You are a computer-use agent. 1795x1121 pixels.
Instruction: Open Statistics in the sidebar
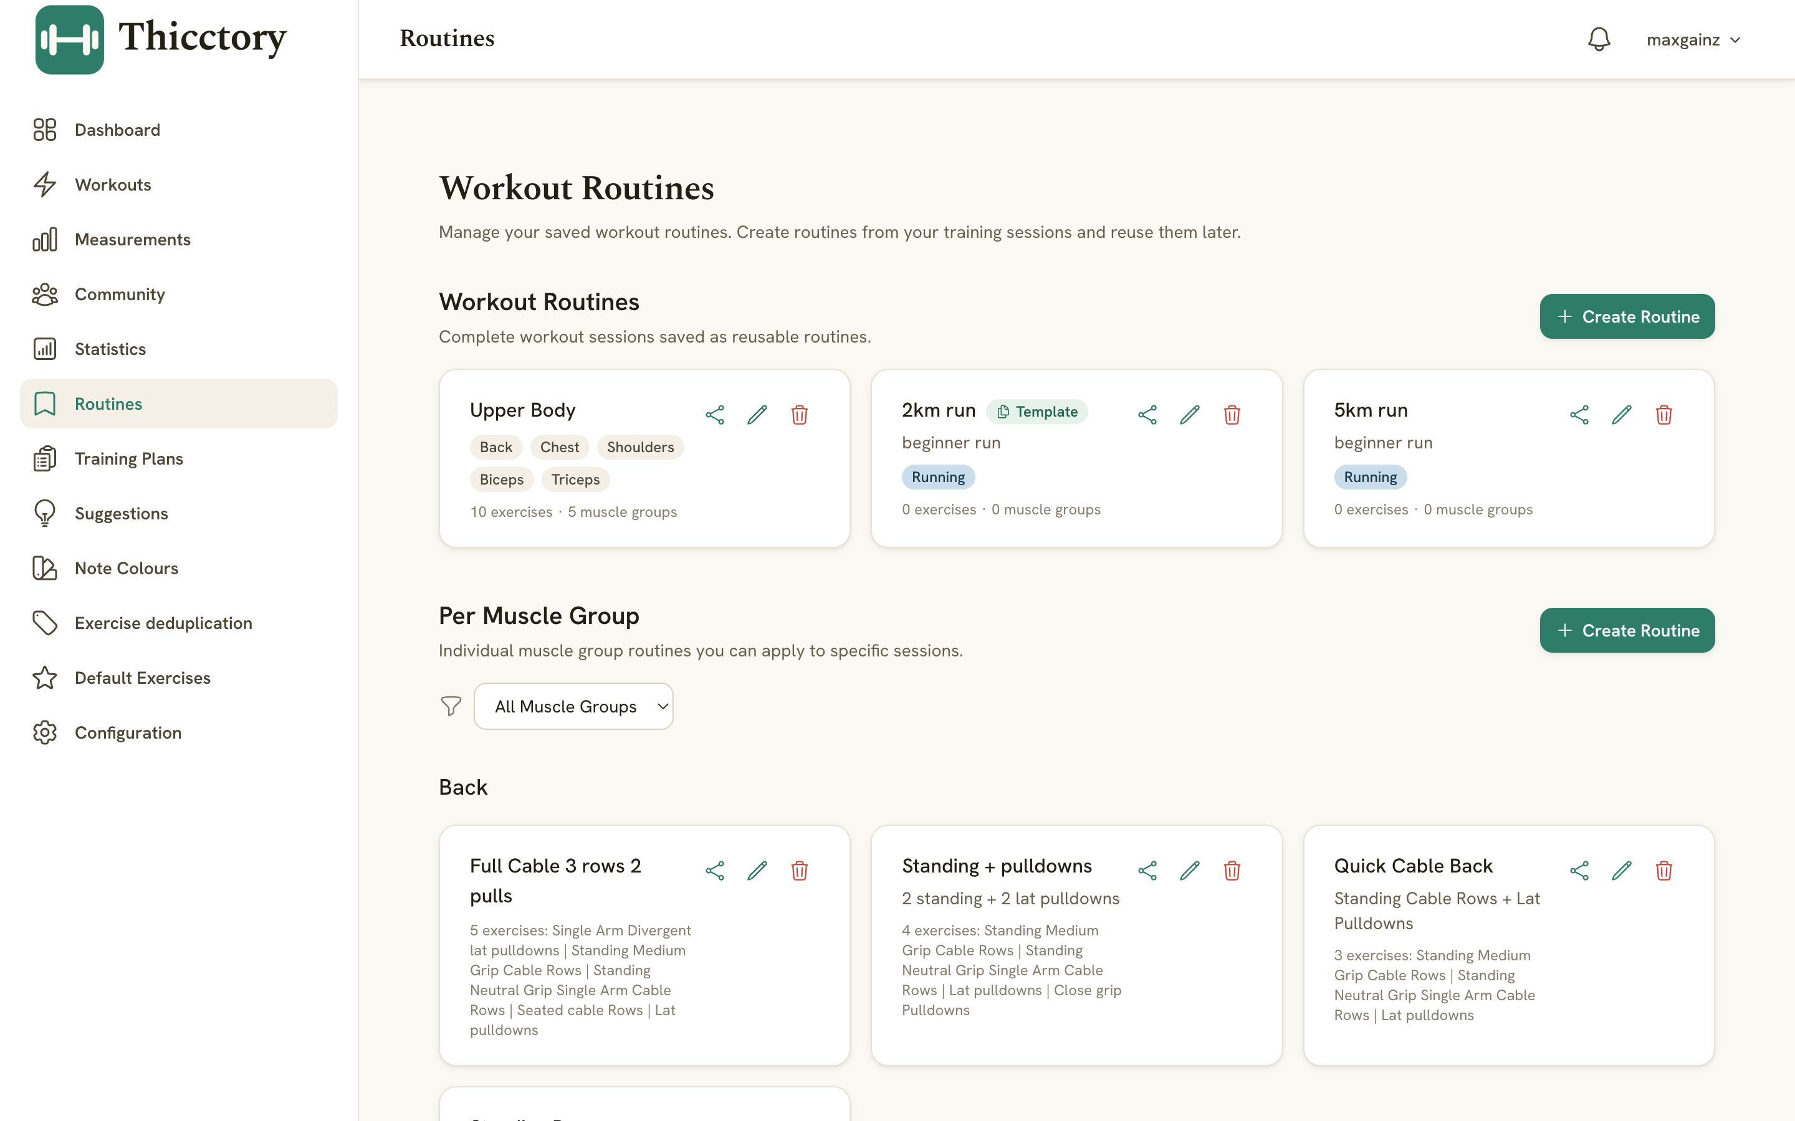coord(178,349)
